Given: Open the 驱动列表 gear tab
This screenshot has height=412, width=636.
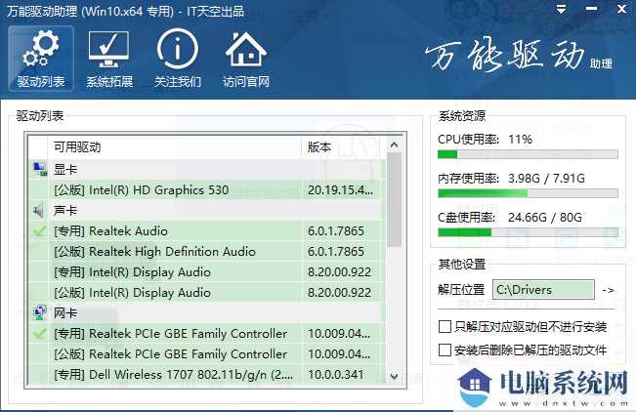Looking at the screenshot, I should (41, 59).
